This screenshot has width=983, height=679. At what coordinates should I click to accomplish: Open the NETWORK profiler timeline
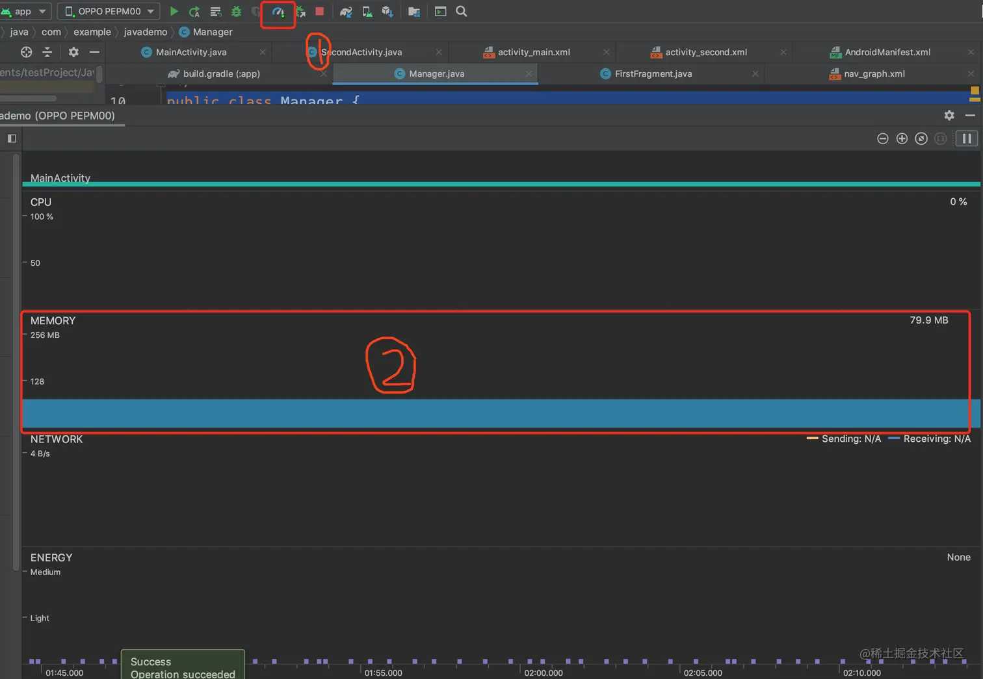coord(501,489)
